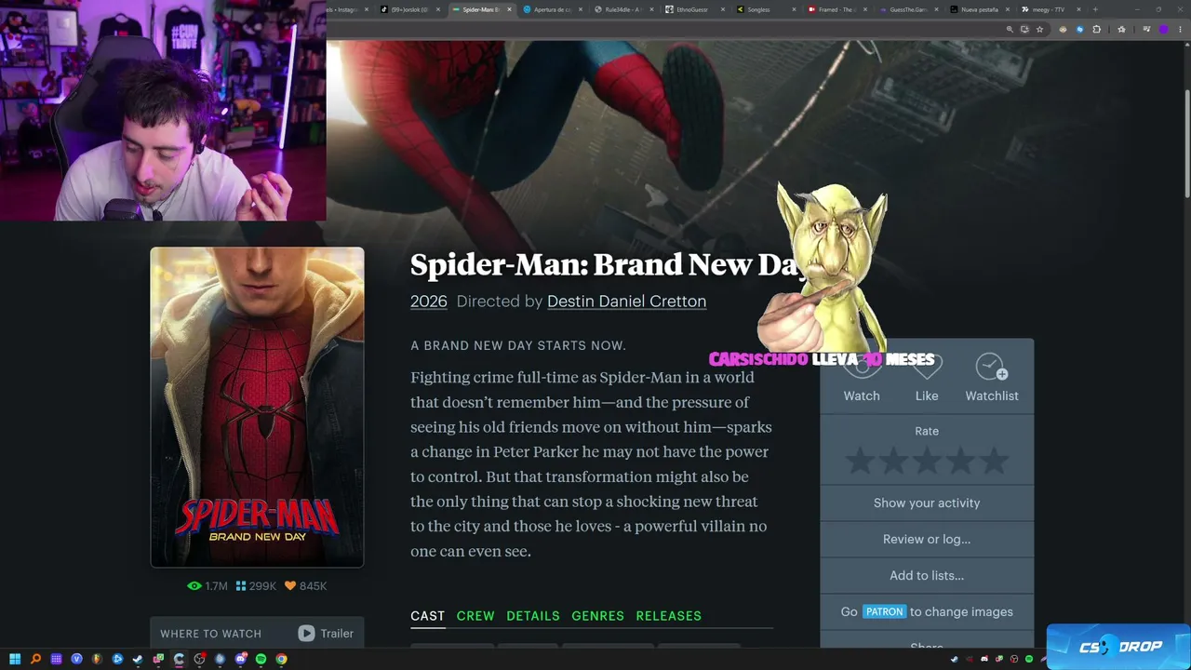
Task: Open a new browser tab
Action: pos(1095,9)
